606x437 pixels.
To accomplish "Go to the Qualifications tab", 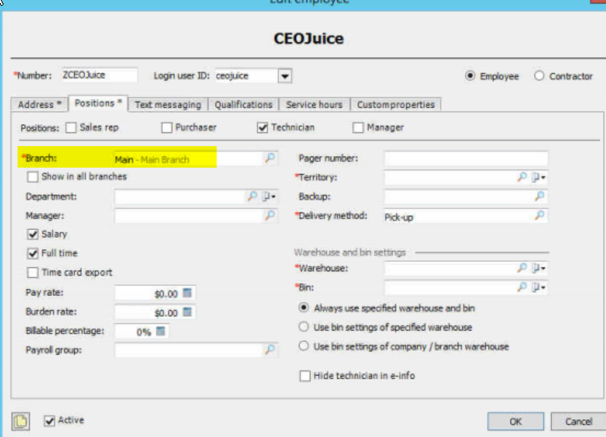I will [x=243, y=104].
